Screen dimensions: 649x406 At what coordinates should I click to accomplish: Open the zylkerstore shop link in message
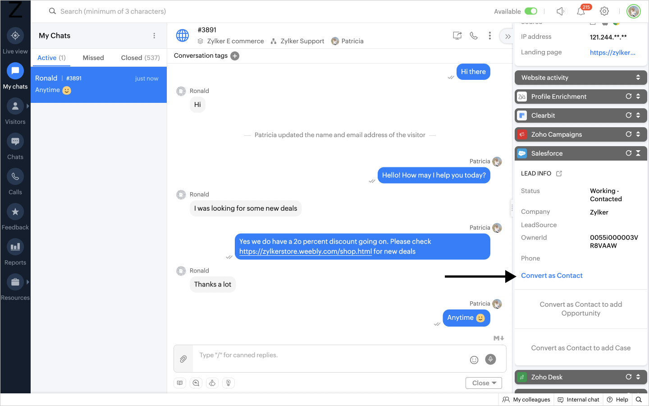306,251
